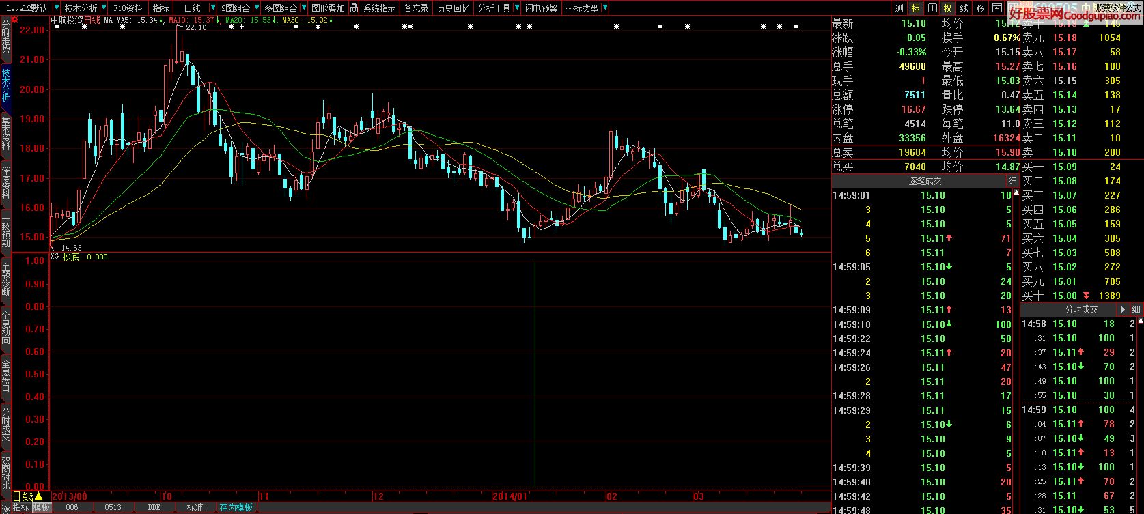This screenshot has width=1144, height=514.
Task: Click the XG 抄底 indicator label
Action: pyautogui.click(x=79, y=257)
